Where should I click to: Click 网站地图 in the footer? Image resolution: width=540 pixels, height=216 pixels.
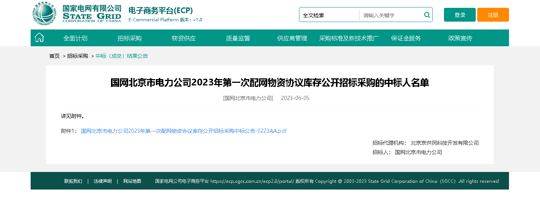132,181
